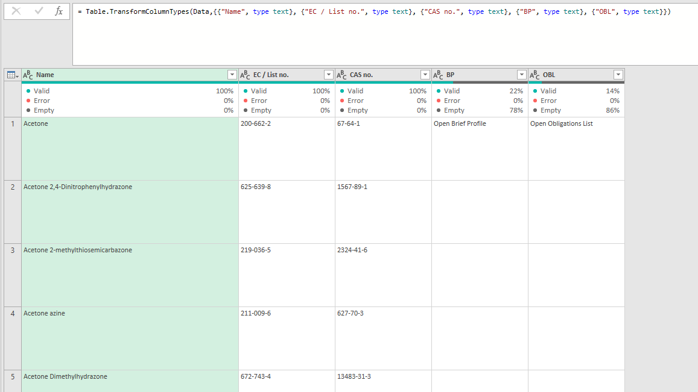Screen dimensions: 698x392
Task: Click the Name column quality bar
Action: click(130, 82)
